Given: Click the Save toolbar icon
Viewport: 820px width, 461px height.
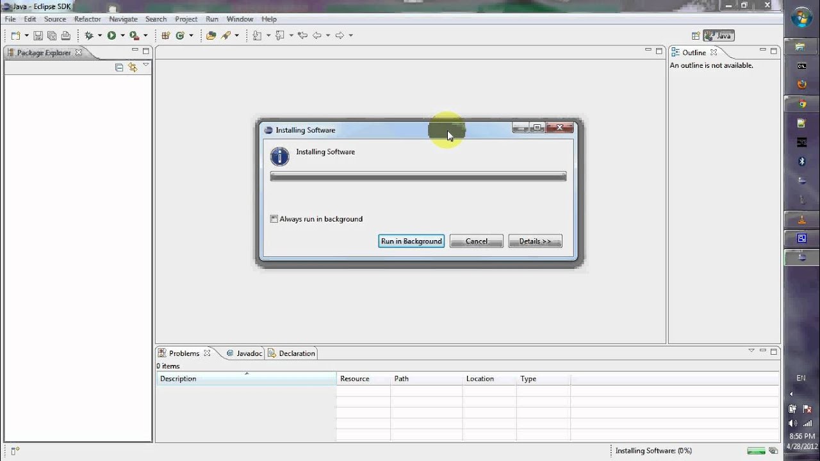Looking at the screenshot, I should pos(38,36).
